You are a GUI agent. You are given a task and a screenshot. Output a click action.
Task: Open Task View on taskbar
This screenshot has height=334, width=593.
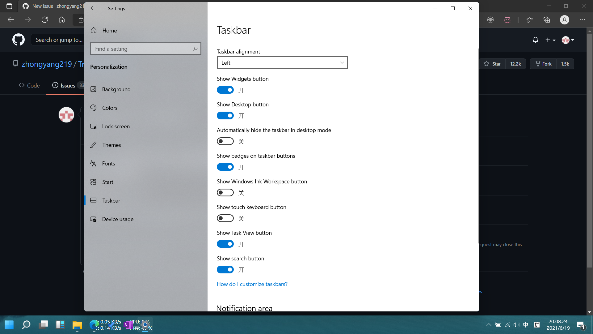point(43,325)
